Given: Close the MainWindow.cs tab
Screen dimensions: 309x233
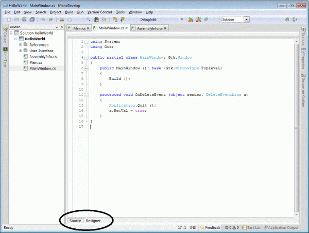Looking at the screenshot, I should coord(127,28).
